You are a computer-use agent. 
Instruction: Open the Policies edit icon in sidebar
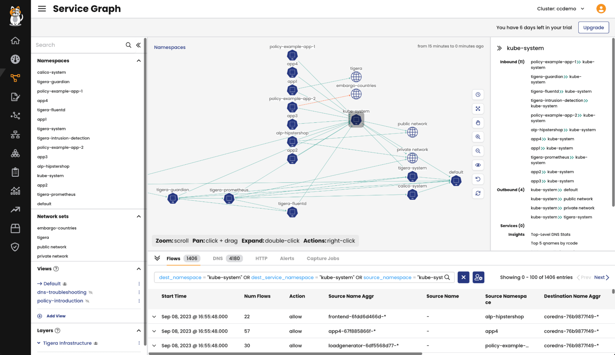(x=15, y=97)
